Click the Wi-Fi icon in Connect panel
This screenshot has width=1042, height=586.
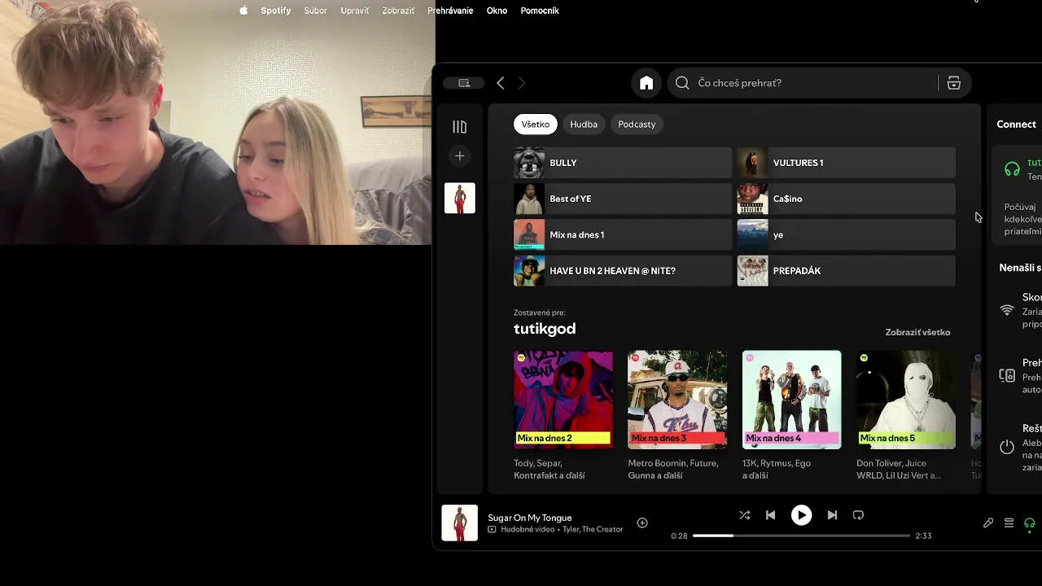tap(1007, 311)
